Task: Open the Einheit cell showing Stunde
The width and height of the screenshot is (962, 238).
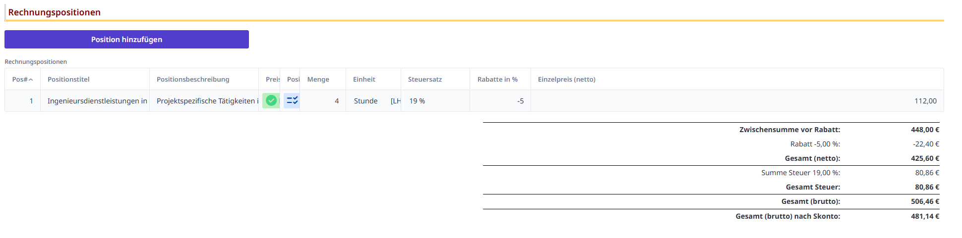Action: 366,101
